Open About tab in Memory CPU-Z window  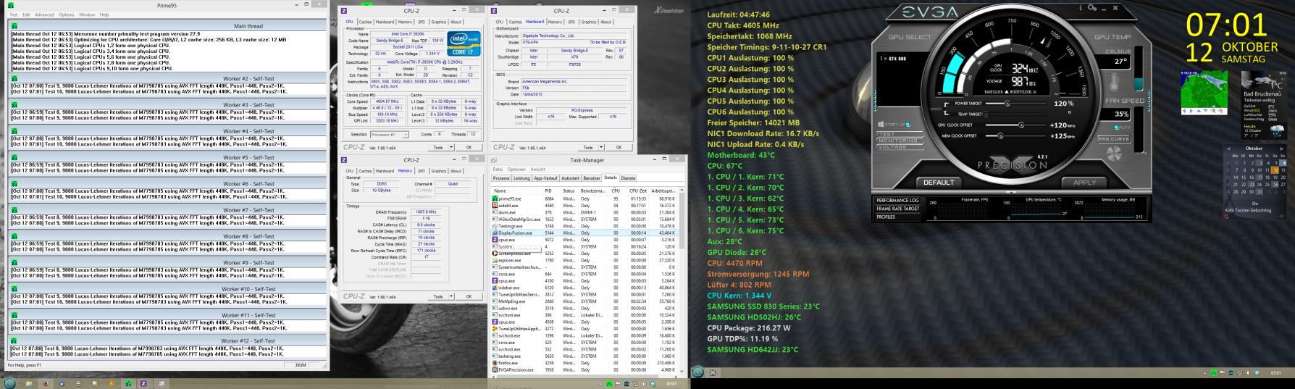tap(456, 171)
